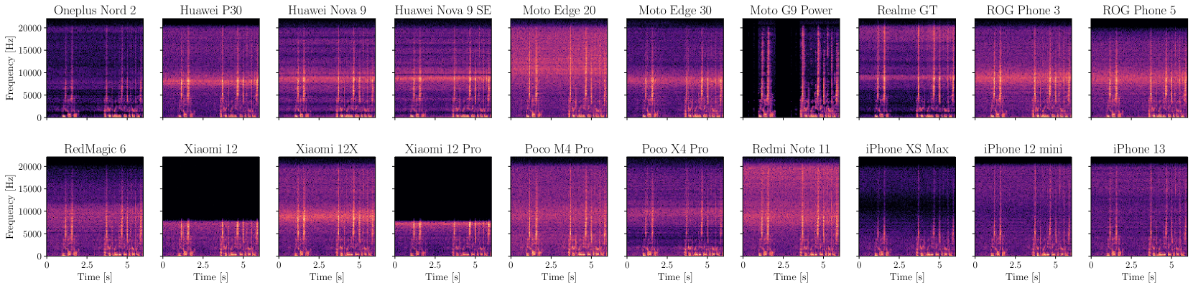Click the 'Poco X4 Pro' title

click(x=675, y=149)
